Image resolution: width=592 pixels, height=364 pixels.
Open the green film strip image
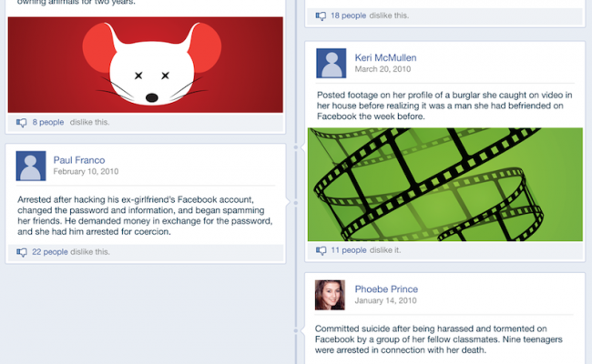click(445, 185)
